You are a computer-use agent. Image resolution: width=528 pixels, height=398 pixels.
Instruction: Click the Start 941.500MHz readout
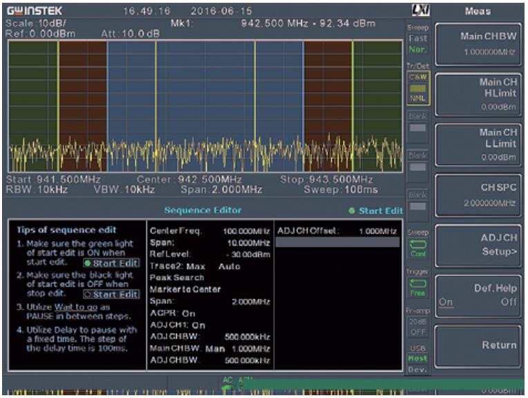53,179
